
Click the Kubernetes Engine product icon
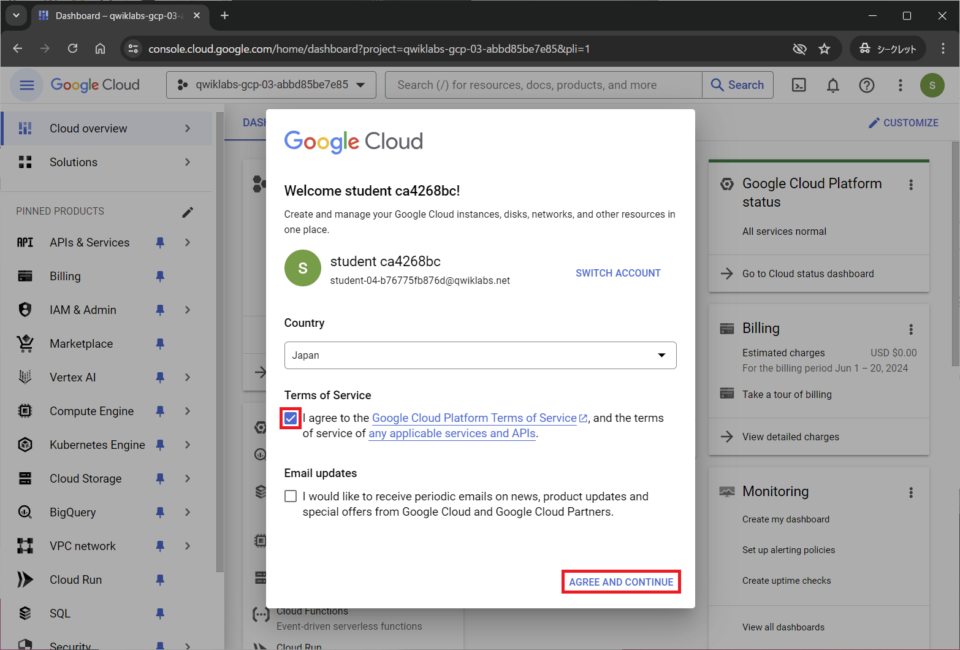[x=25, y=445]
